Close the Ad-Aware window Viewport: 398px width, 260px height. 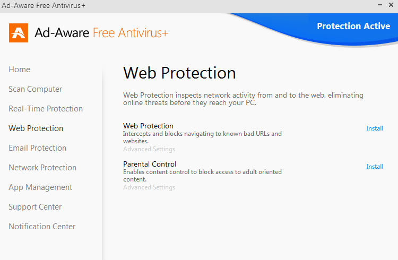pos(391,5)
